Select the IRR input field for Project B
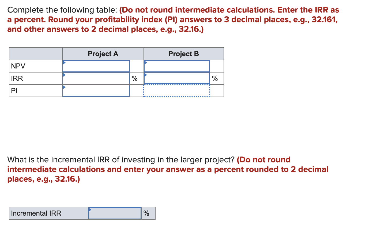 pyautogui.click(x=177, y=78)
